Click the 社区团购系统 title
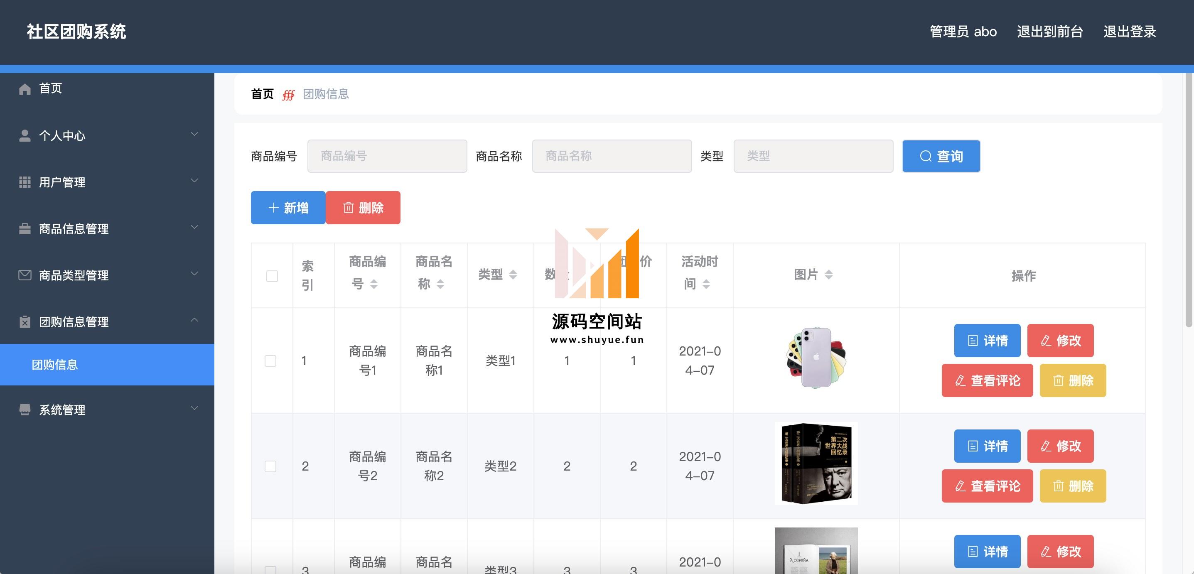 (x=76, y=32)
